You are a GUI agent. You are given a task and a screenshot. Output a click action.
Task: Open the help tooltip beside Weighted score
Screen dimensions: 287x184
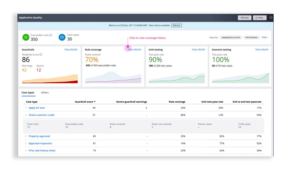41,54
